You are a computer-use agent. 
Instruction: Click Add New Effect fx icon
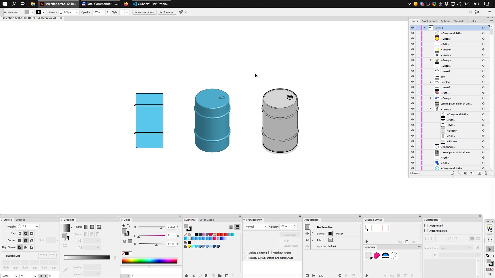[x=321, y=275]
